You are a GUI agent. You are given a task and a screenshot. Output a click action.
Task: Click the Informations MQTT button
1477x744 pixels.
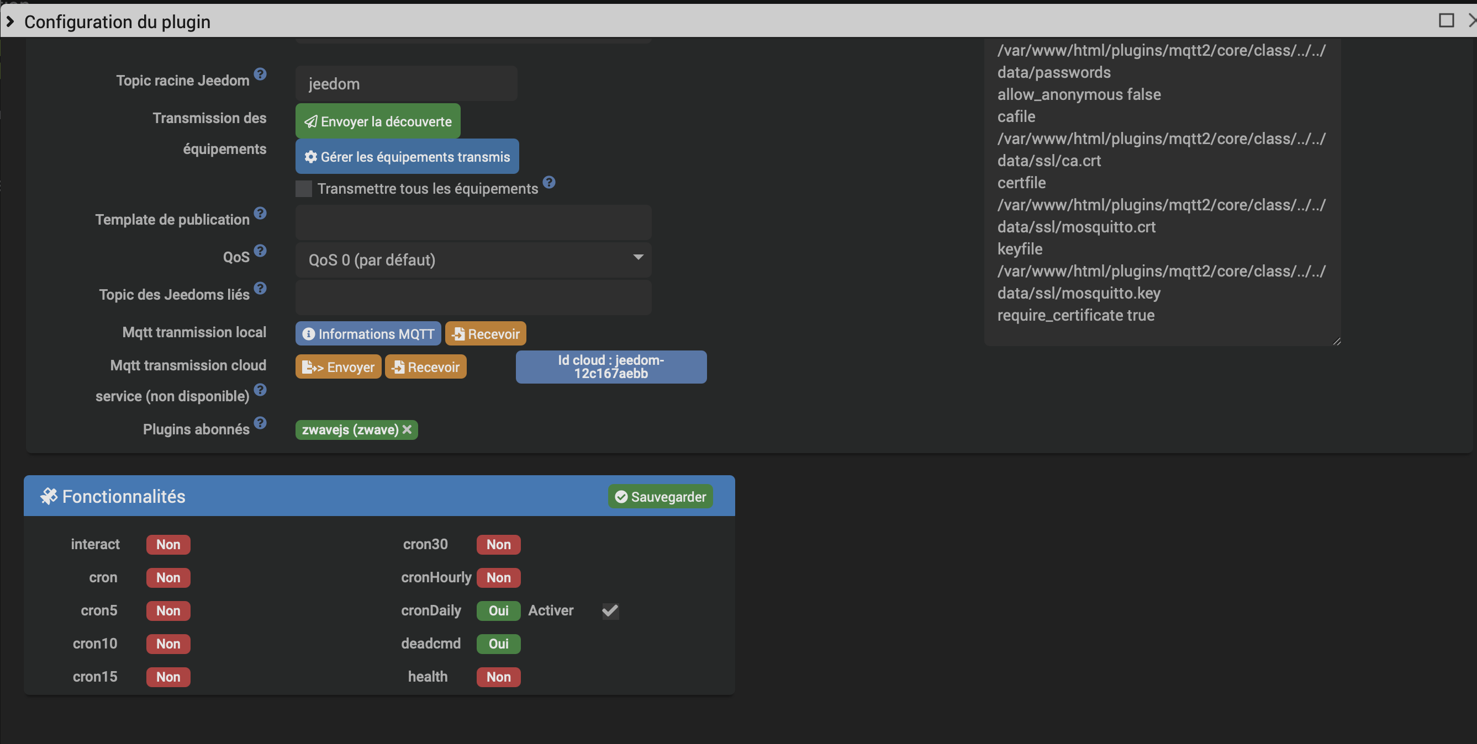point(368,334)
